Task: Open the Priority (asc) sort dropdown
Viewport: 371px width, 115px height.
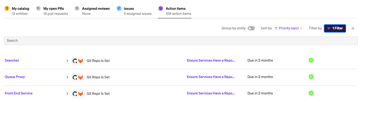Action: click(289, 28)
